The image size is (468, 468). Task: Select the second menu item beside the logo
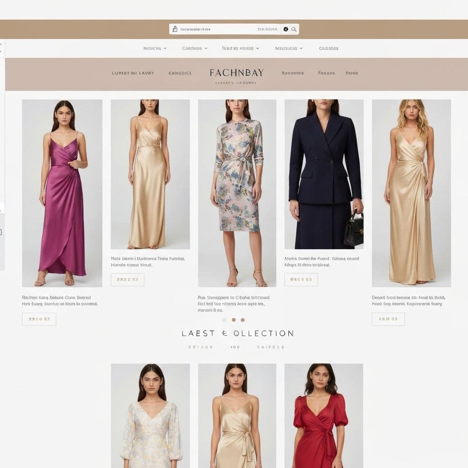click(x=181, y=73)
